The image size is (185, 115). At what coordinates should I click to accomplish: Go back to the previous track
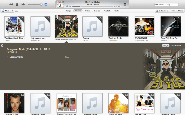click(x=11, y=4)
